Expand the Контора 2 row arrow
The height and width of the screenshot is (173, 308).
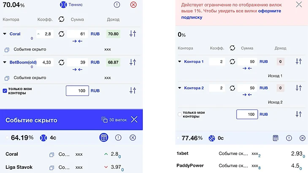[179, 88]
